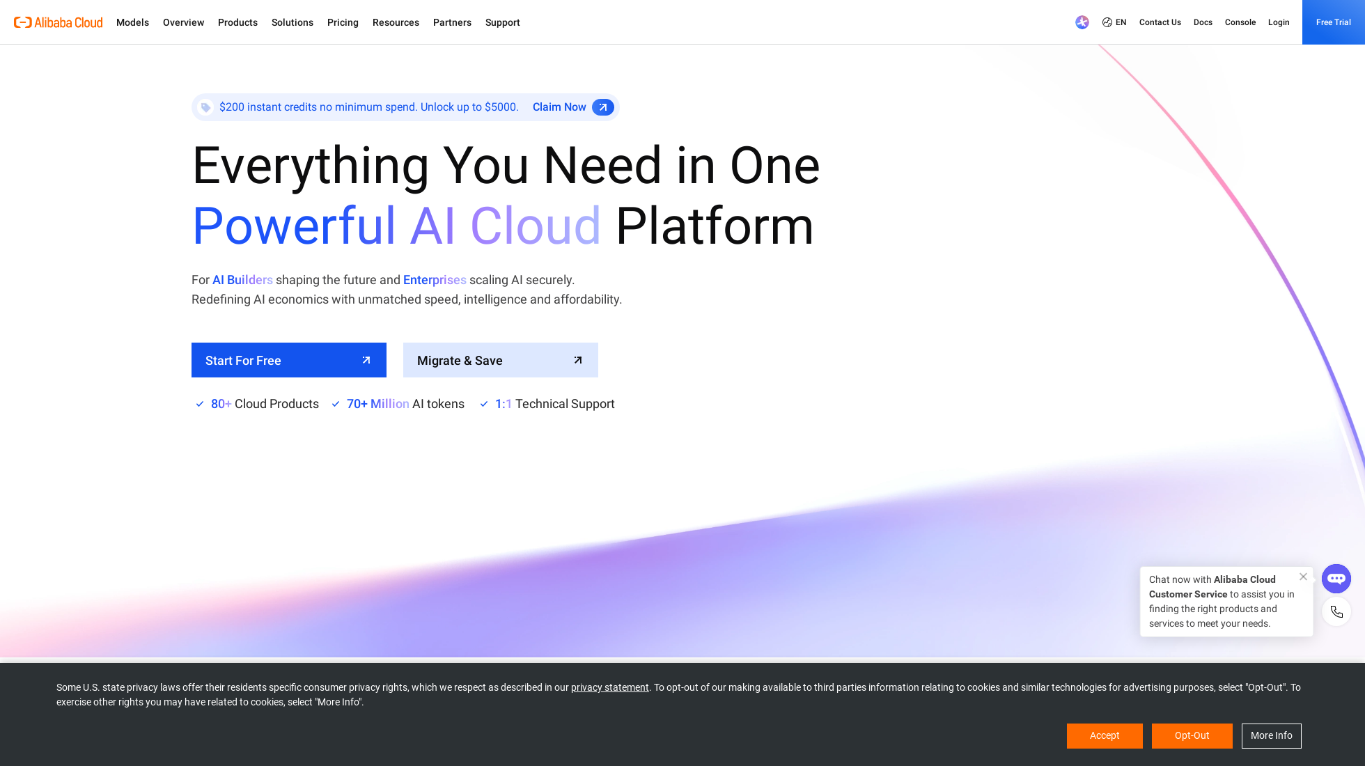Open the Models menu
This screenshot has width=1365, height=766.
coord(132,22)
